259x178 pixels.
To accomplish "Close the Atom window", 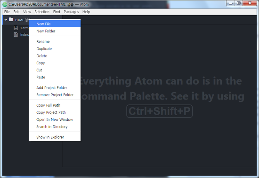I will tap(250, 3).
